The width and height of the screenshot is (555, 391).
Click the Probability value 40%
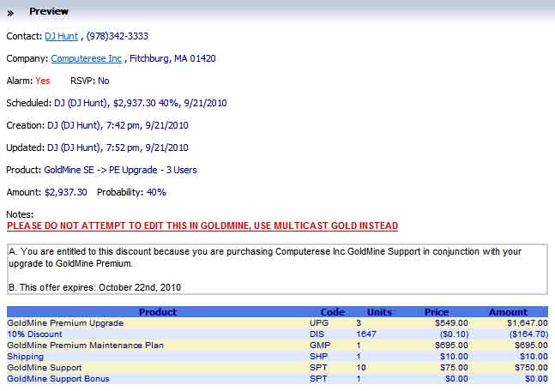coord(156,192)
